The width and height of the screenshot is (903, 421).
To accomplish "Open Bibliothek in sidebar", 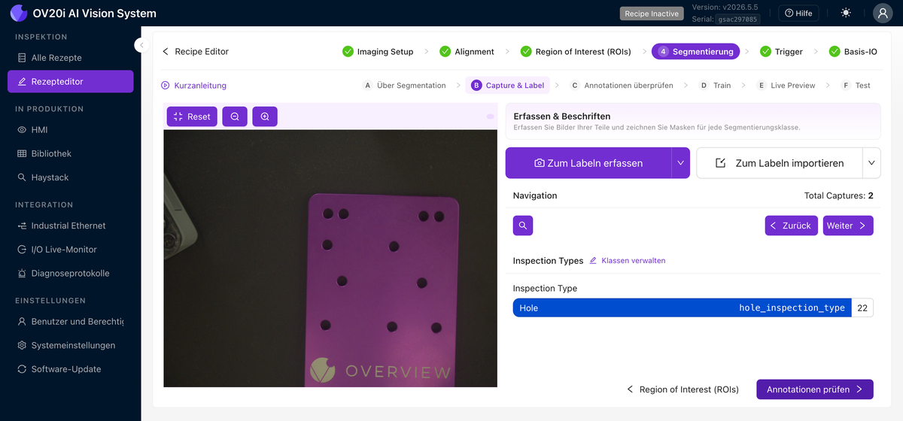I will click(x=51, y=153).
